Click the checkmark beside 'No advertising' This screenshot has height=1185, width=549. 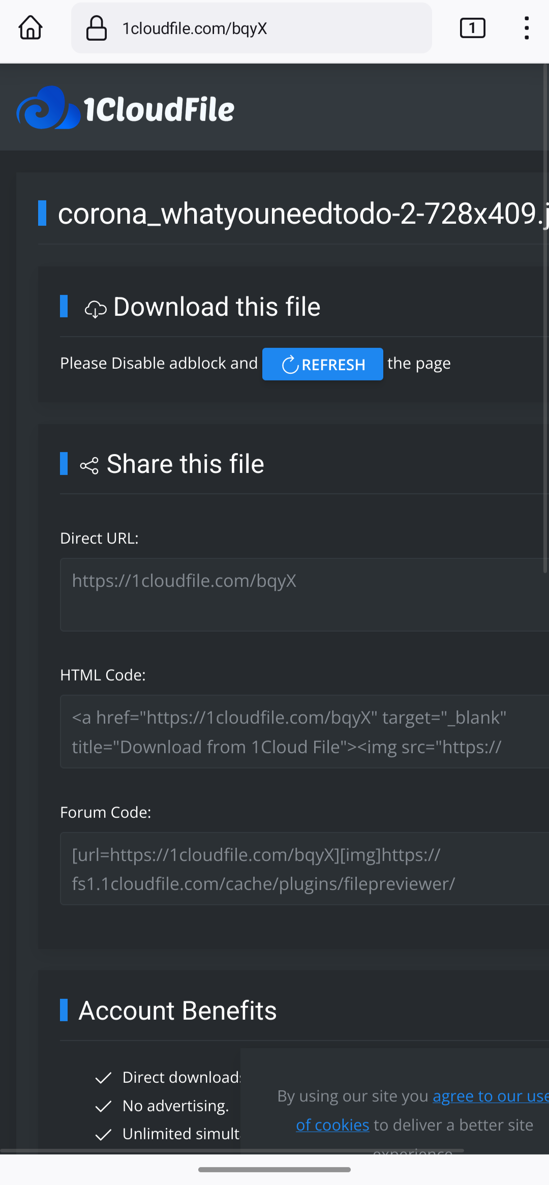click(x=103, y=1106)
